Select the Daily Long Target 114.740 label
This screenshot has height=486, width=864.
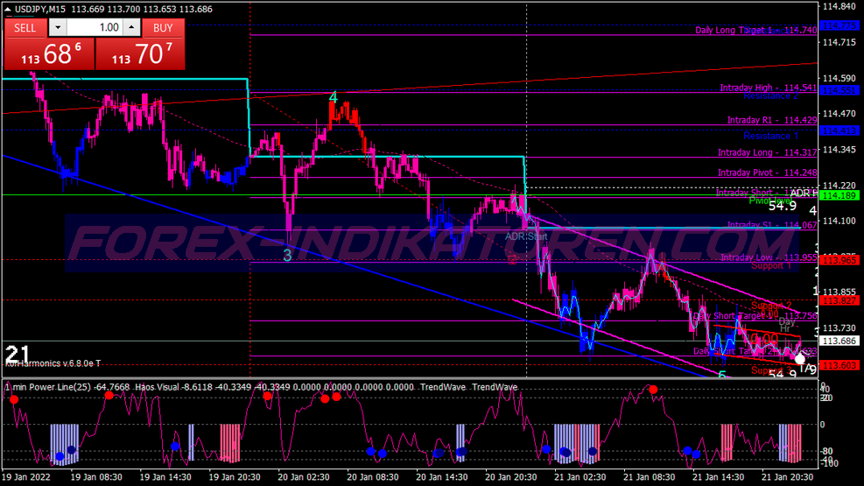click(756, 31)
